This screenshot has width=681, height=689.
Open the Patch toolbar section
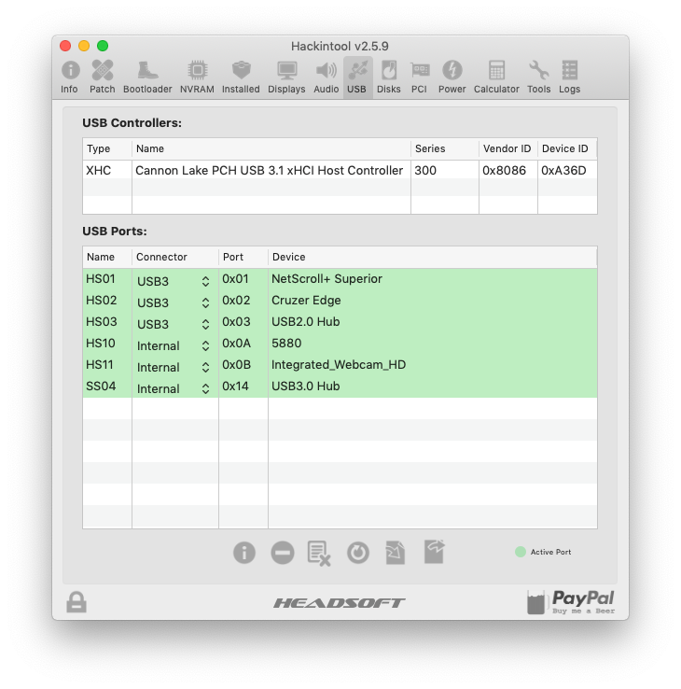(x=103, y=77)
